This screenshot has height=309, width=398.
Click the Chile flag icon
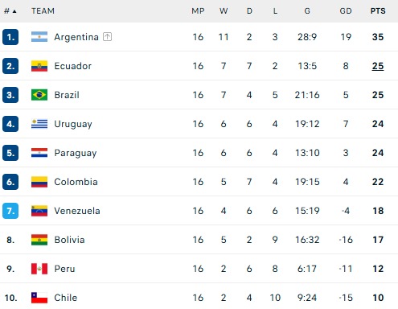pos(39,298)
